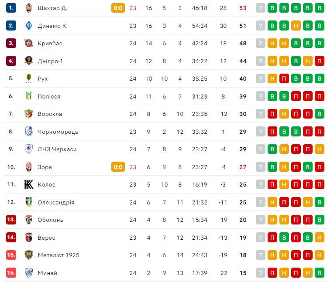The image size is (327, 282).
Task: Click Shakhtar's live 0:0 score badge
Action: tap(118, 8)
